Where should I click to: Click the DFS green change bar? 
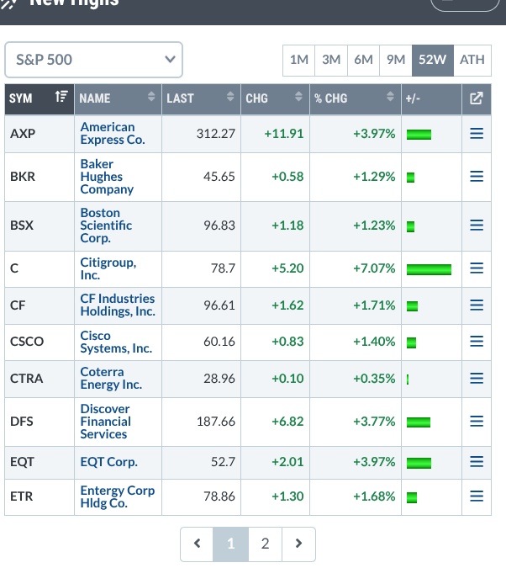tap(419, 422)
